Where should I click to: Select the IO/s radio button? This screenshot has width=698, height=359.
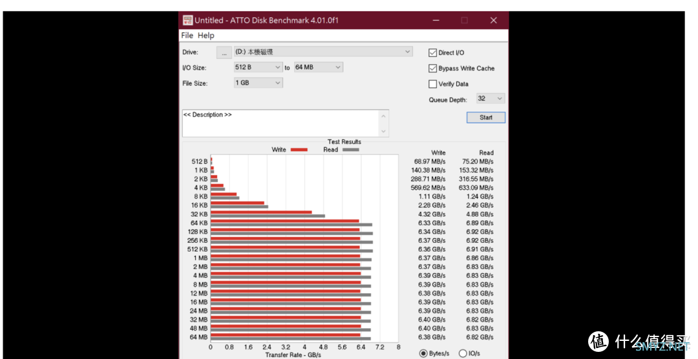coord(463,354)
